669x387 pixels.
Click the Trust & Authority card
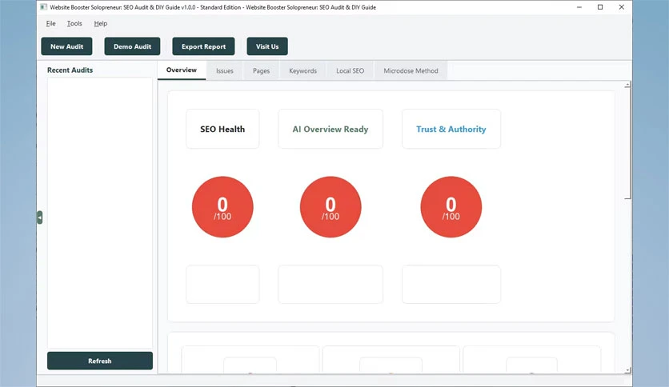(451, 130)
